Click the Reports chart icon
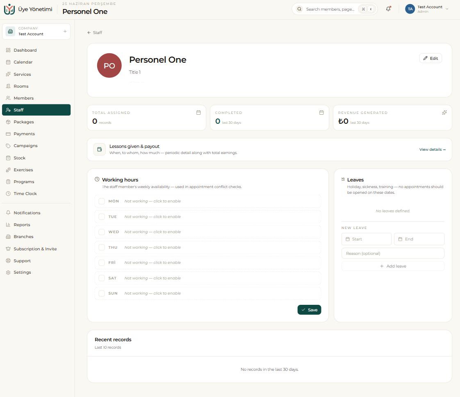 (x=8, y=225)
